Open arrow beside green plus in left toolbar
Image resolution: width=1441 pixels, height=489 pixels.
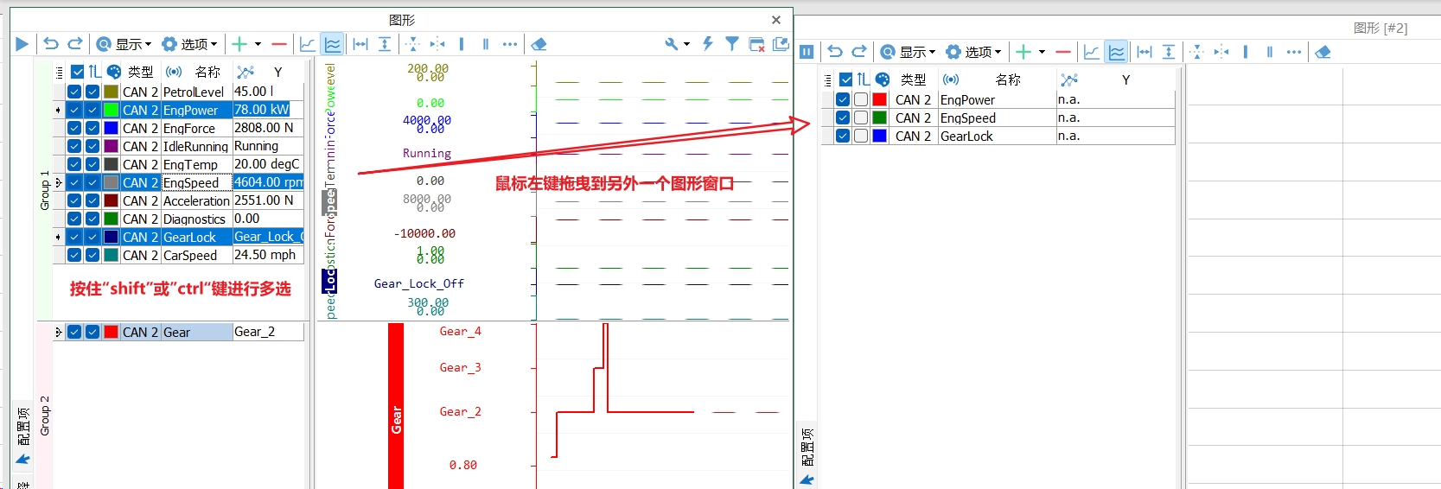pyautogui.click(x=258, y=44)
